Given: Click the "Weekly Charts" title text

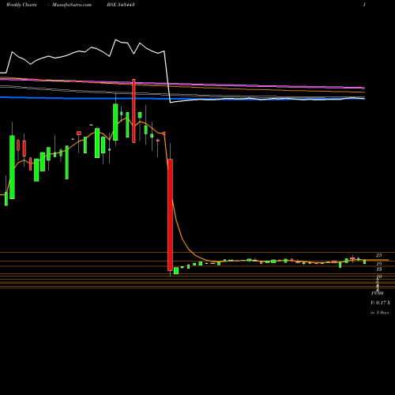Looking at the screenshot, I should pos(21,5).
